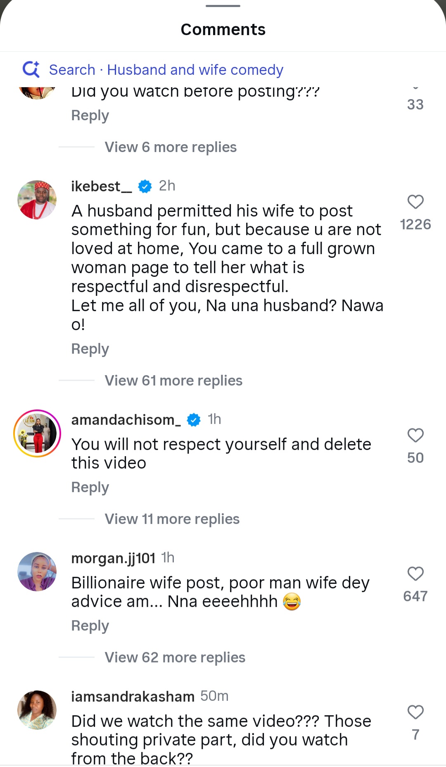Toggle like on iamsandrakasham's comment

tap(415, 712)
